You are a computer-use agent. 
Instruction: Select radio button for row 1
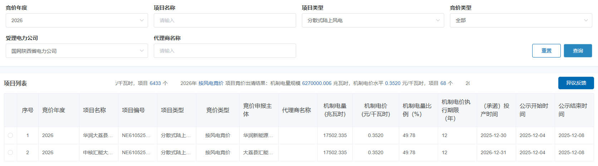click(10, 135)
